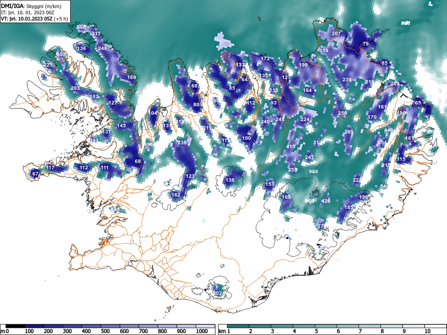447x335 pixels.
Task: Click the 'DMI/IGA: Skyggni (m/km)' title text
Action: coord(31,6)
